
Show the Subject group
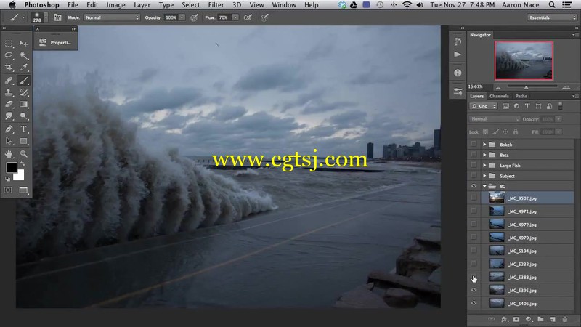pos(474,176)
